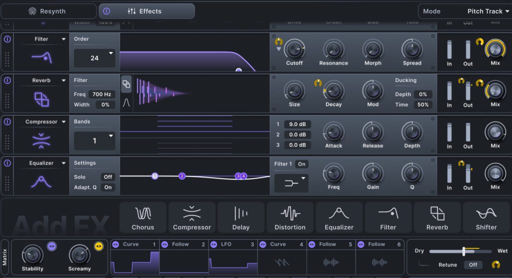Image resolution: width=512 pixels, height=278 pixels.
Task: Add a Chorus effect from Add FX
Action: (142, 218)
